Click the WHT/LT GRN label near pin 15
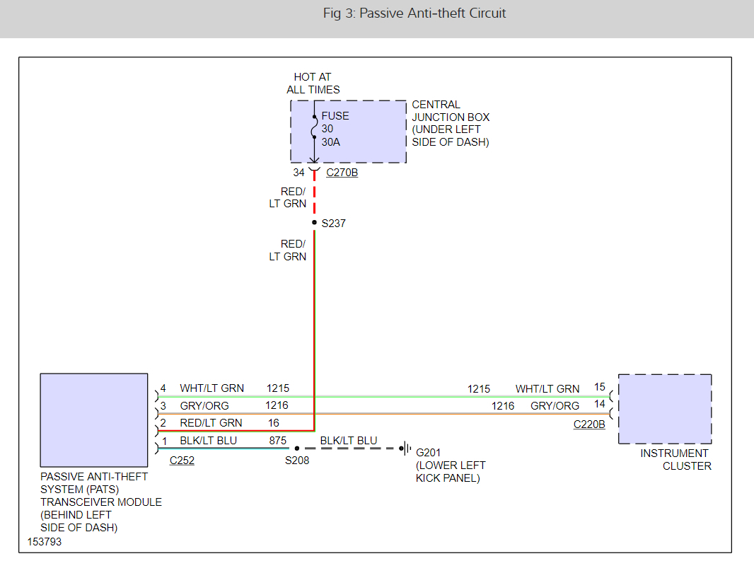 (547, 389)
